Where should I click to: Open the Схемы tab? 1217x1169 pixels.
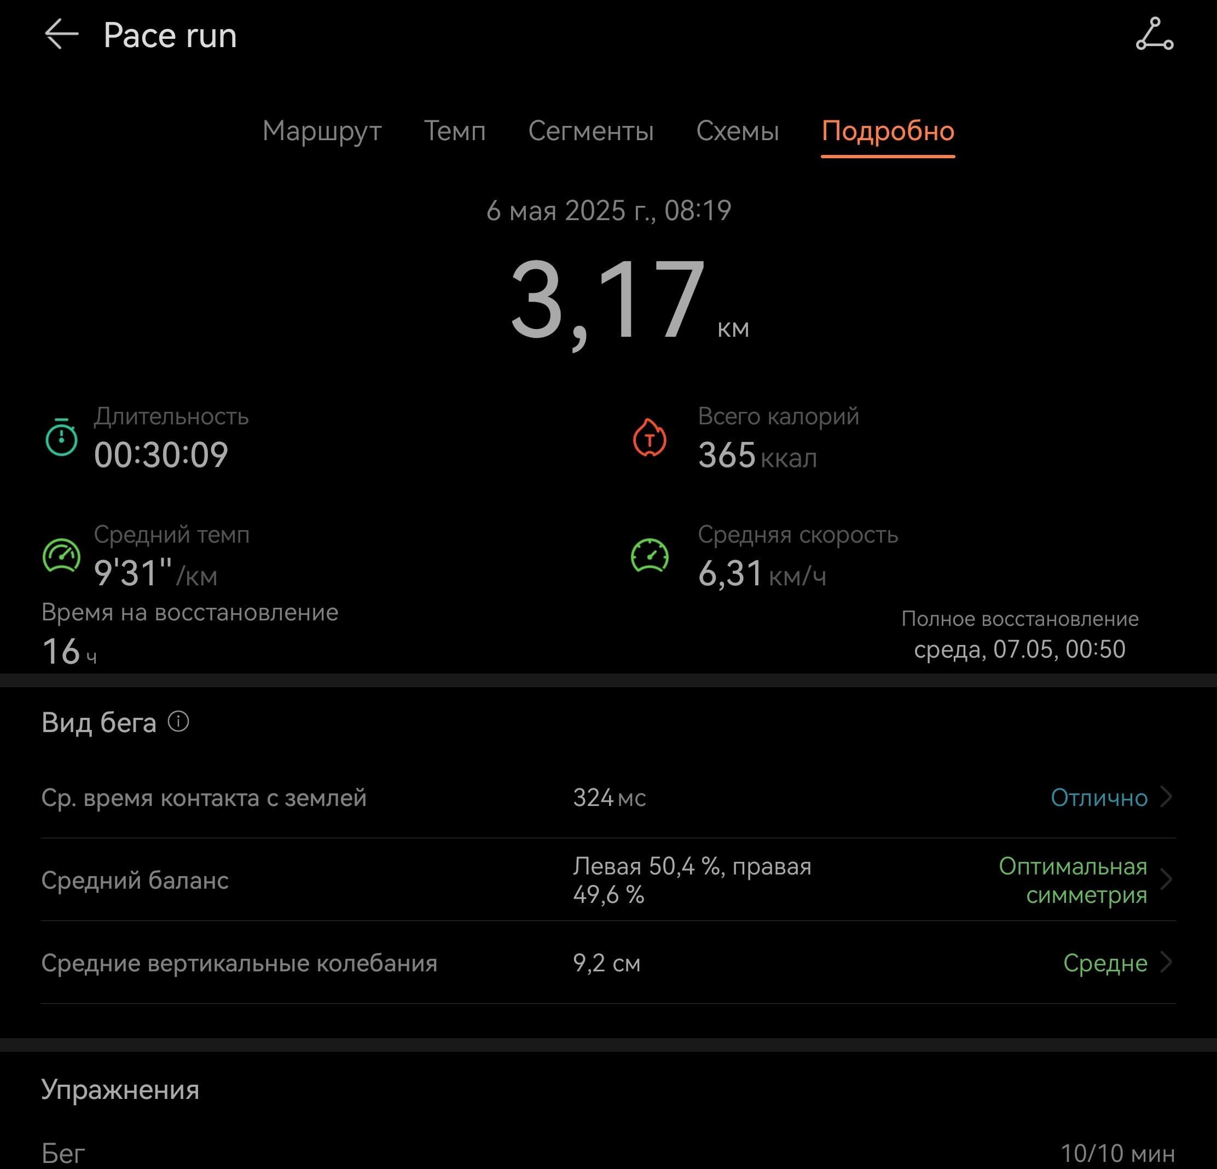[737, 131]
